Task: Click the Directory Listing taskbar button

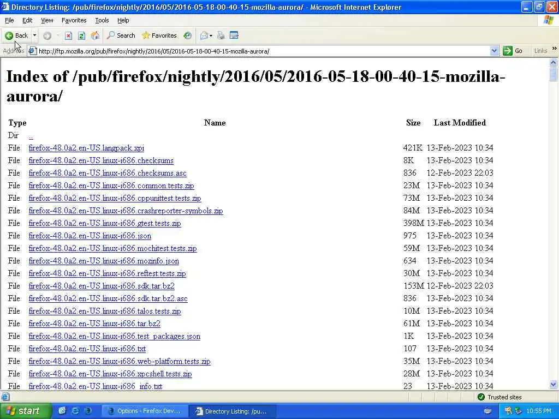Action: 232,411
